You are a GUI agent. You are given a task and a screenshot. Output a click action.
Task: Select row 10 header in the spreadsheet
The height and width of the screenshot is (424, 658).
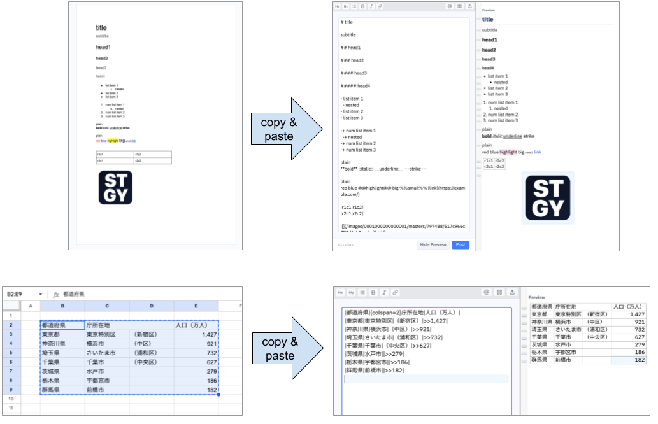[11, 399]
